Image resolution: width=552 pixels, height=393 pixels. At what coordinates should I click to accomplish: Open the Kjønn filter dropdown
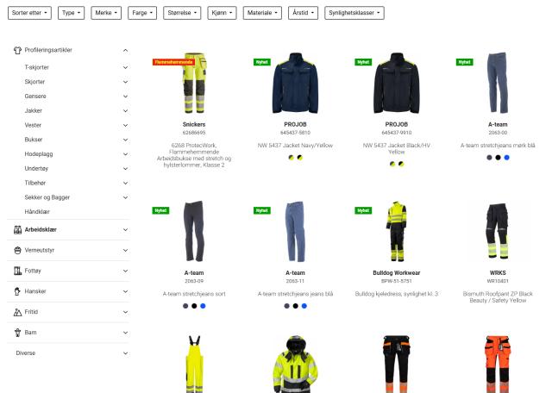pyautogui.click(x=222, y=13)
